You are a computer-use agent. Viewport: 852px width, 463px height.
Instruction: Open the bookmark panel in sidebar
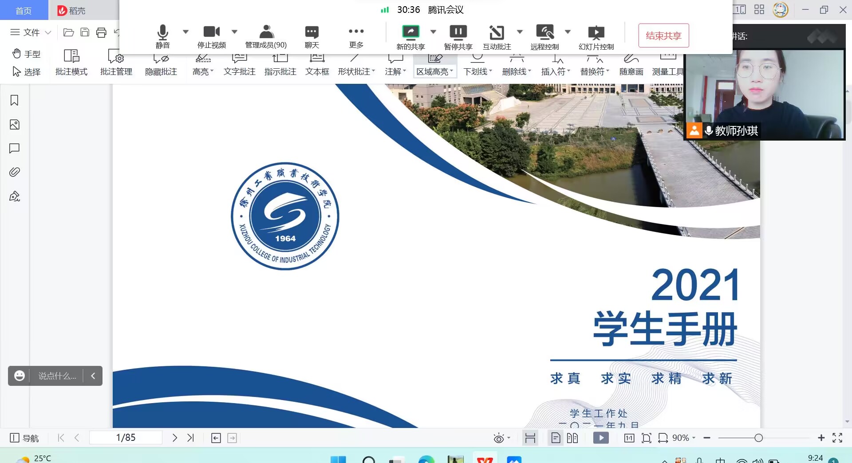click(14, 101)
